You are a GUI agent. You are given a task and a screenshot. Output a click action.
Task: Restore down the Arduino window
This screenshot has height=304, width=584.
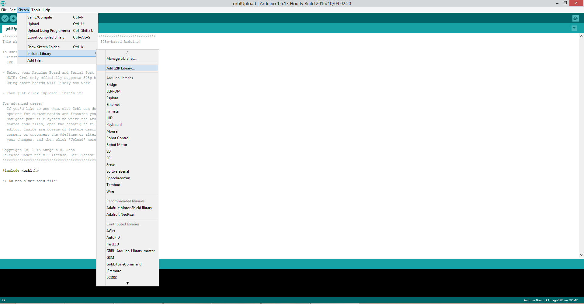click(x=565, y=3)
